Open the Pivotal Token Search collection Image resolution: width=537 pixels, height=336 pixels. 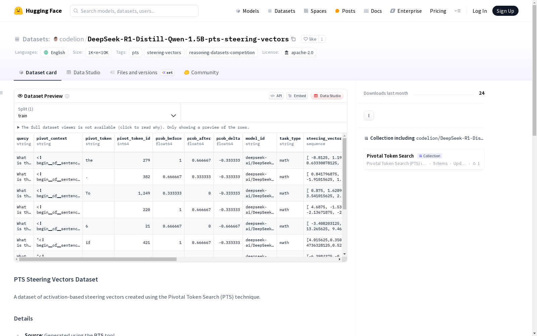424,160
